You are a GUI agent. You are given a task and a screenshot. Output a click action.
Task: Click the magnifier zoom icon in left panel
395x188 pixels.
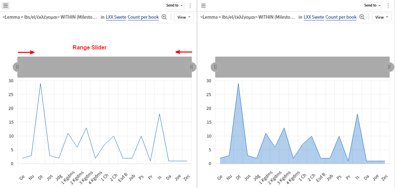pos(164,17)
